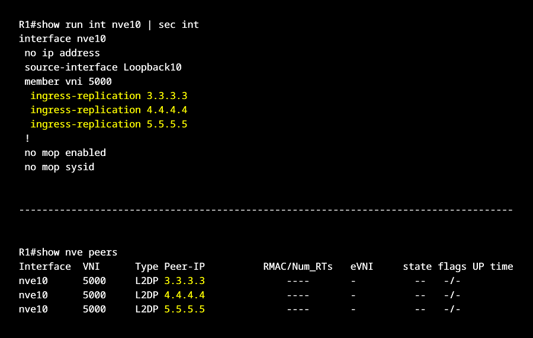Viewport: 533px width, 338px height.
Task: Click the 'ingress-replication 5.5.5.5' line
Action: click(109, 124)
